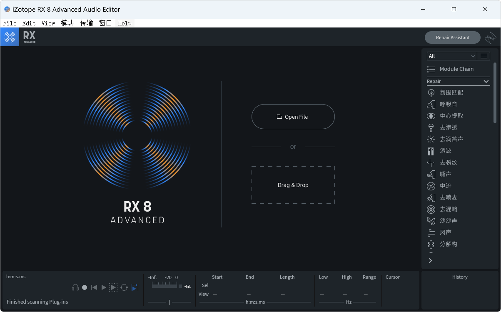This screenshot has height=312, width=501.
Task: Open the Edit menu
Action: pyautogui.click(x=29, y=23)
